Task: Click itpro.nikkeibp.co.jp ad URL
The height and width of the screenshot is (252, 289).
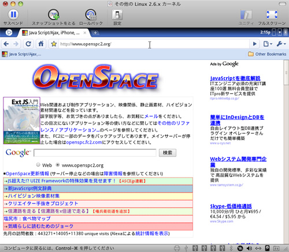Action: [224, 99]
